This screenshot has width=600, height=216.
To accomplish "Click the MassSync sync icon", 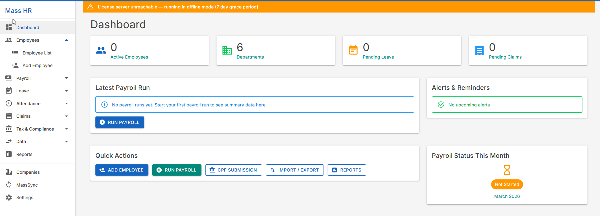I will click(9, 185).
